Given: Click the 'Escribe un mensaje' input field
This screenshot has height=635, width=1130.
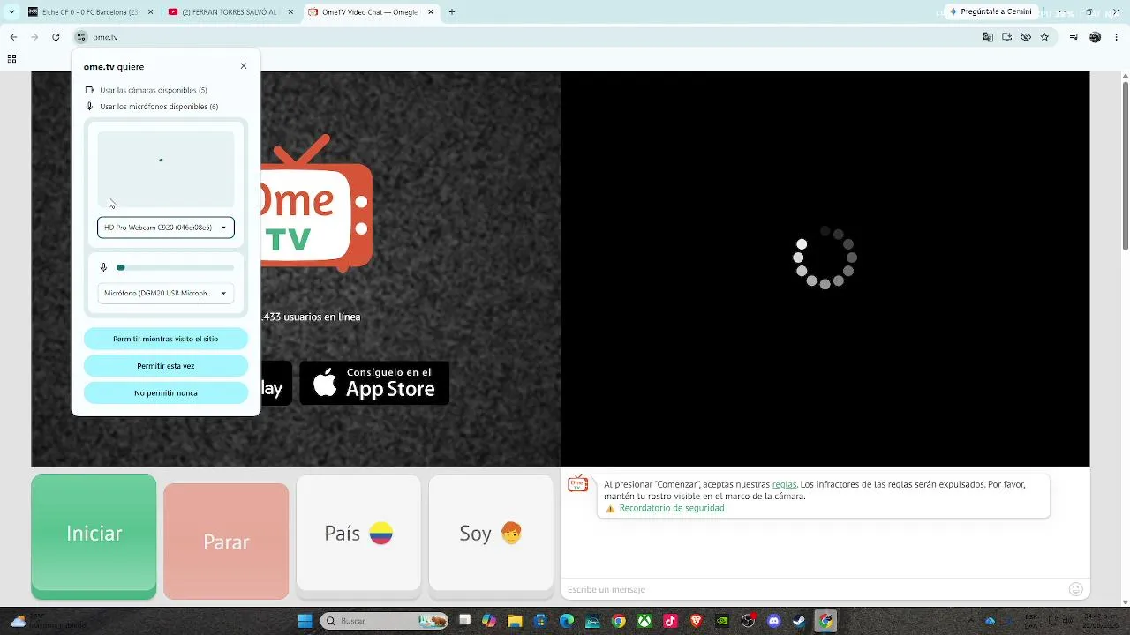Looking at the screenshot, I should [812, 589].
